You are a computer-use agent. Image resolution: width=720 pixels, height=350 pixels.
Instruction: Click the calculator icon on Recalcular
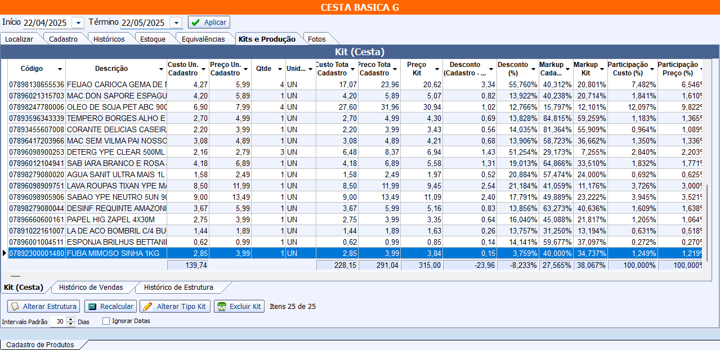[92, 307]
